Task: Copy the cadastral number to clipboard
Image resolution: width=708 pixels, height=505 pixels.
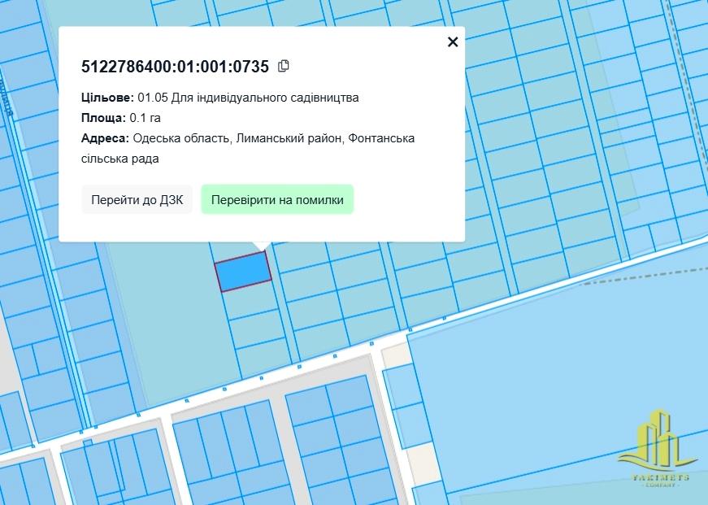Action: 284,66
